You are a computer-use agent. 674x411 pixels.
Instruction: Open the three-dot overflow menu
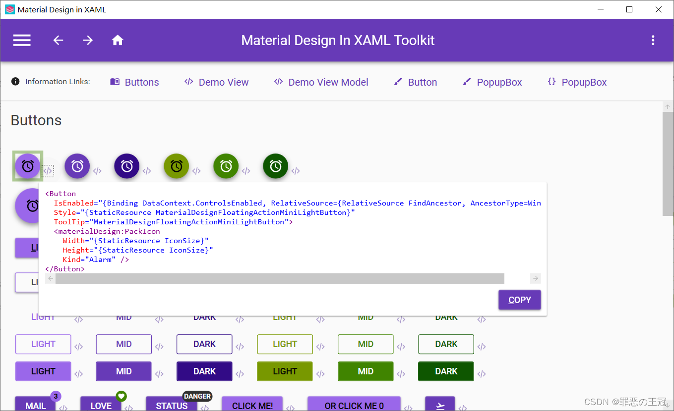(653, 41)
